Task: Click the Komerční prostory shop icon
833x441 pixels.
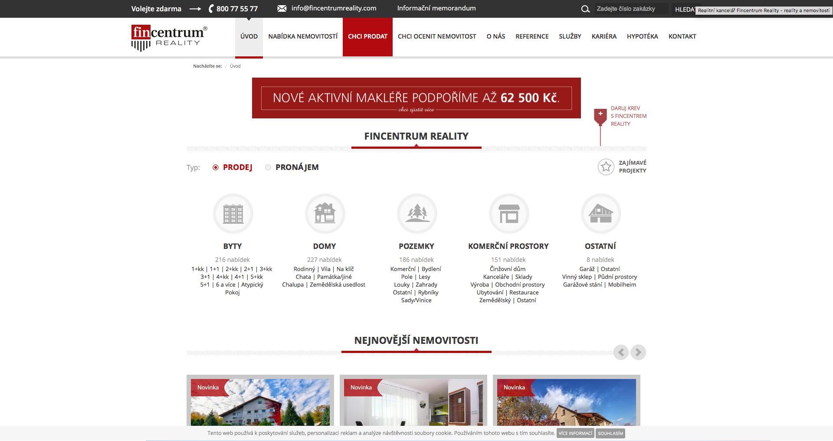Action: click(x=509, y=214)
